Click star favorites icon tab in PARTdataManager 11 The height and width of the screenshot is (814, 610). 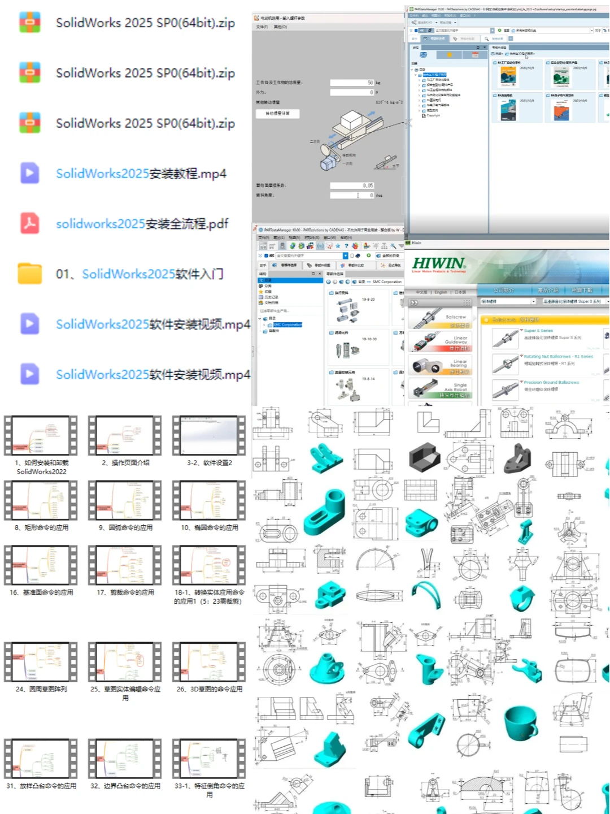coord(450,55)
